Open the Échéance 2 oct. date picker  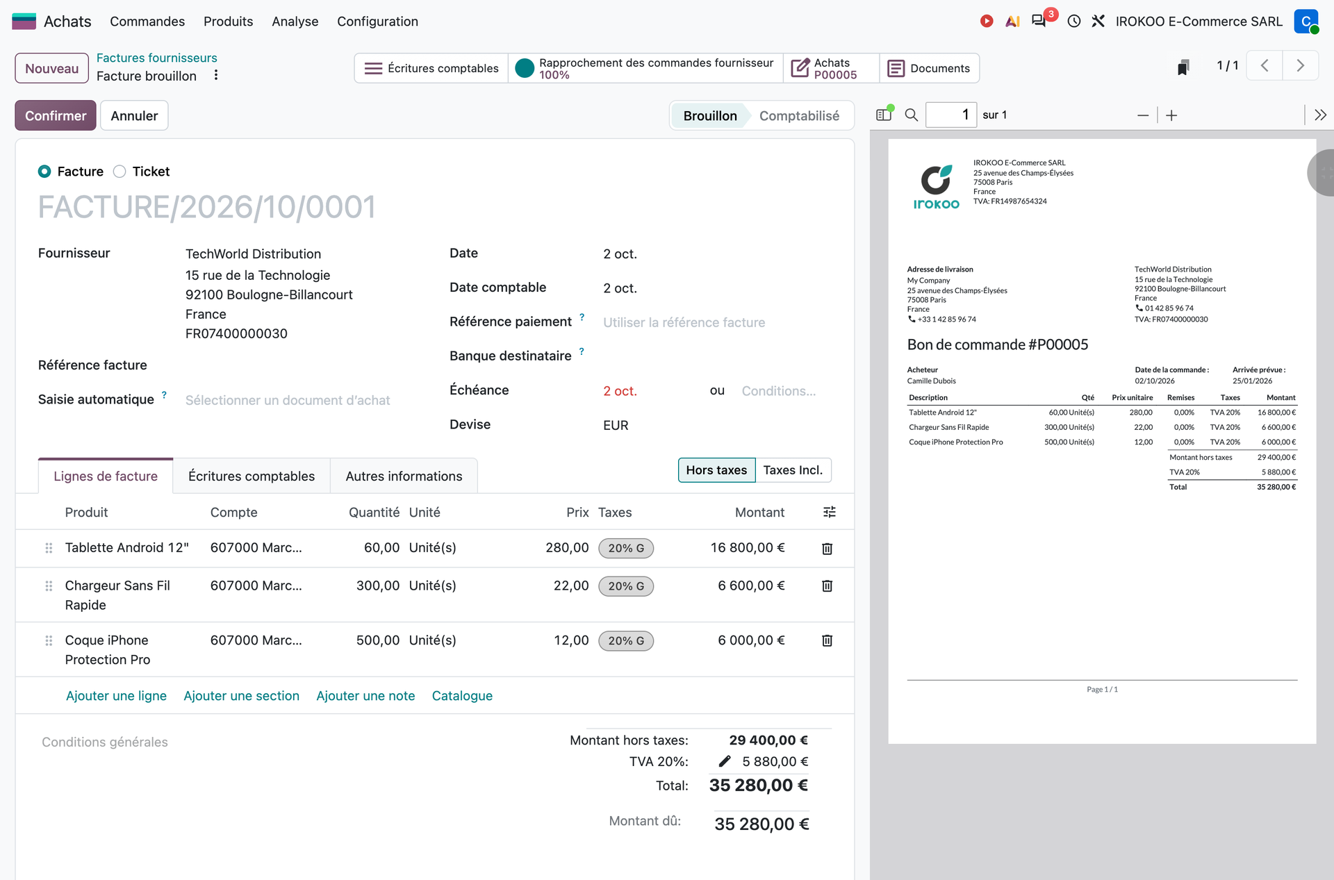pos(620,391)
